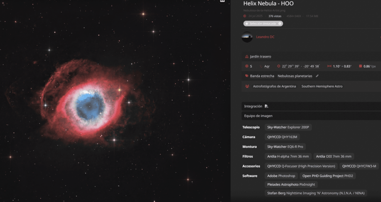381x202 pixels.
Task: Open the Southern Hemisphere Astro group
Action: point(322,86)
